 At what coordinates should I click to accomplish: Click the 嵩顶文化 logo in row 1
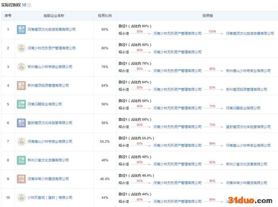(x=21, y=30)
